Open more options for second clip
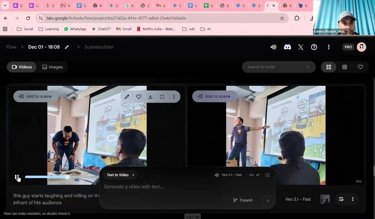 tap(353, 199)
